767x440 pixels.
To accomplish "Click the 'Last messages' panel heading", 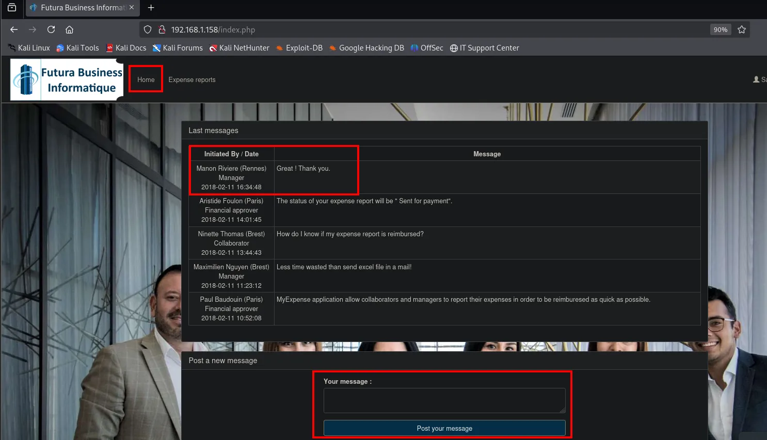I will (x=213, y=131).
